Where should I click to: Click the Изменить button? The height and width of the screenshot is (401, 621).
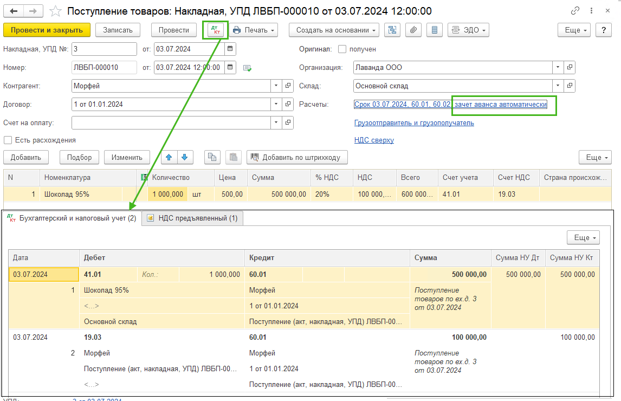point(127,157)
